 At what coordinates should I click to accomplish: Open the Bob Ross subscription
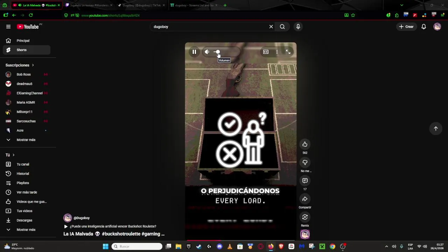pyautogui.click(x=27, y=75)
